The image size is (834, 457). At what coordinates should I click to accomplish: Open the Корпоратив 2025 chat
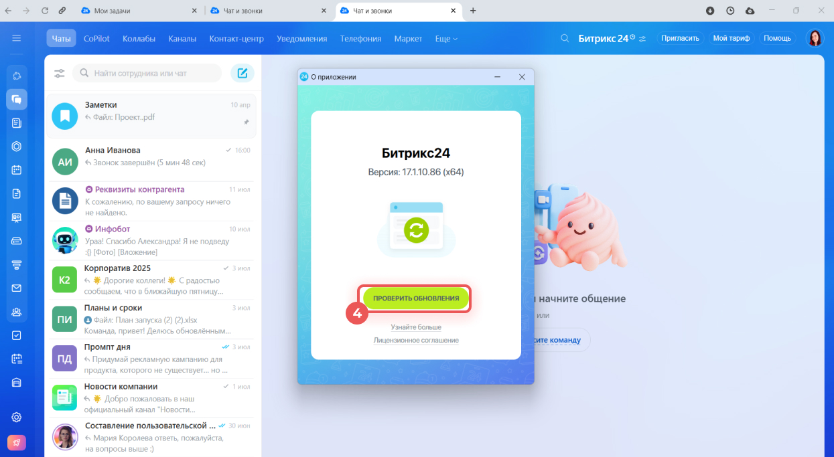153,280
